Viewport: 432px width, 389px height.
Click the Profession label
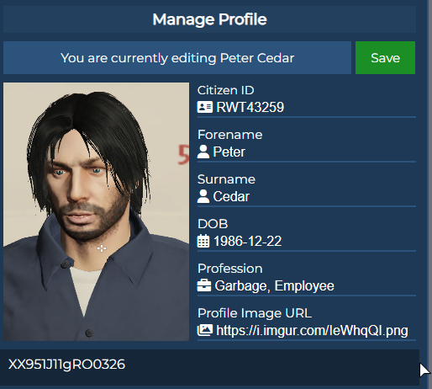click(x=230, y=269)
